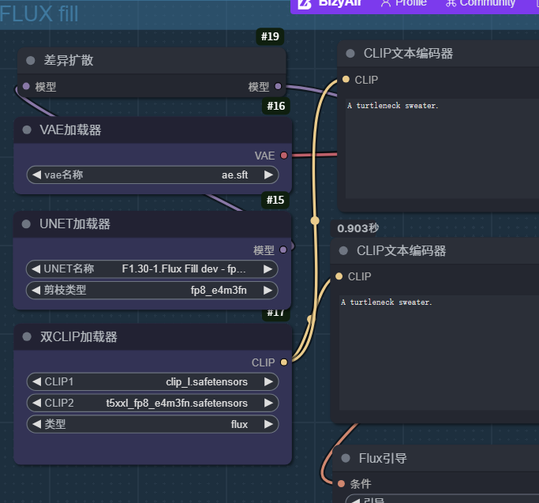Click the 模型 output socket on UNET加载器
Viewport: 539px width, 503px height.
[x=283, y=250]
